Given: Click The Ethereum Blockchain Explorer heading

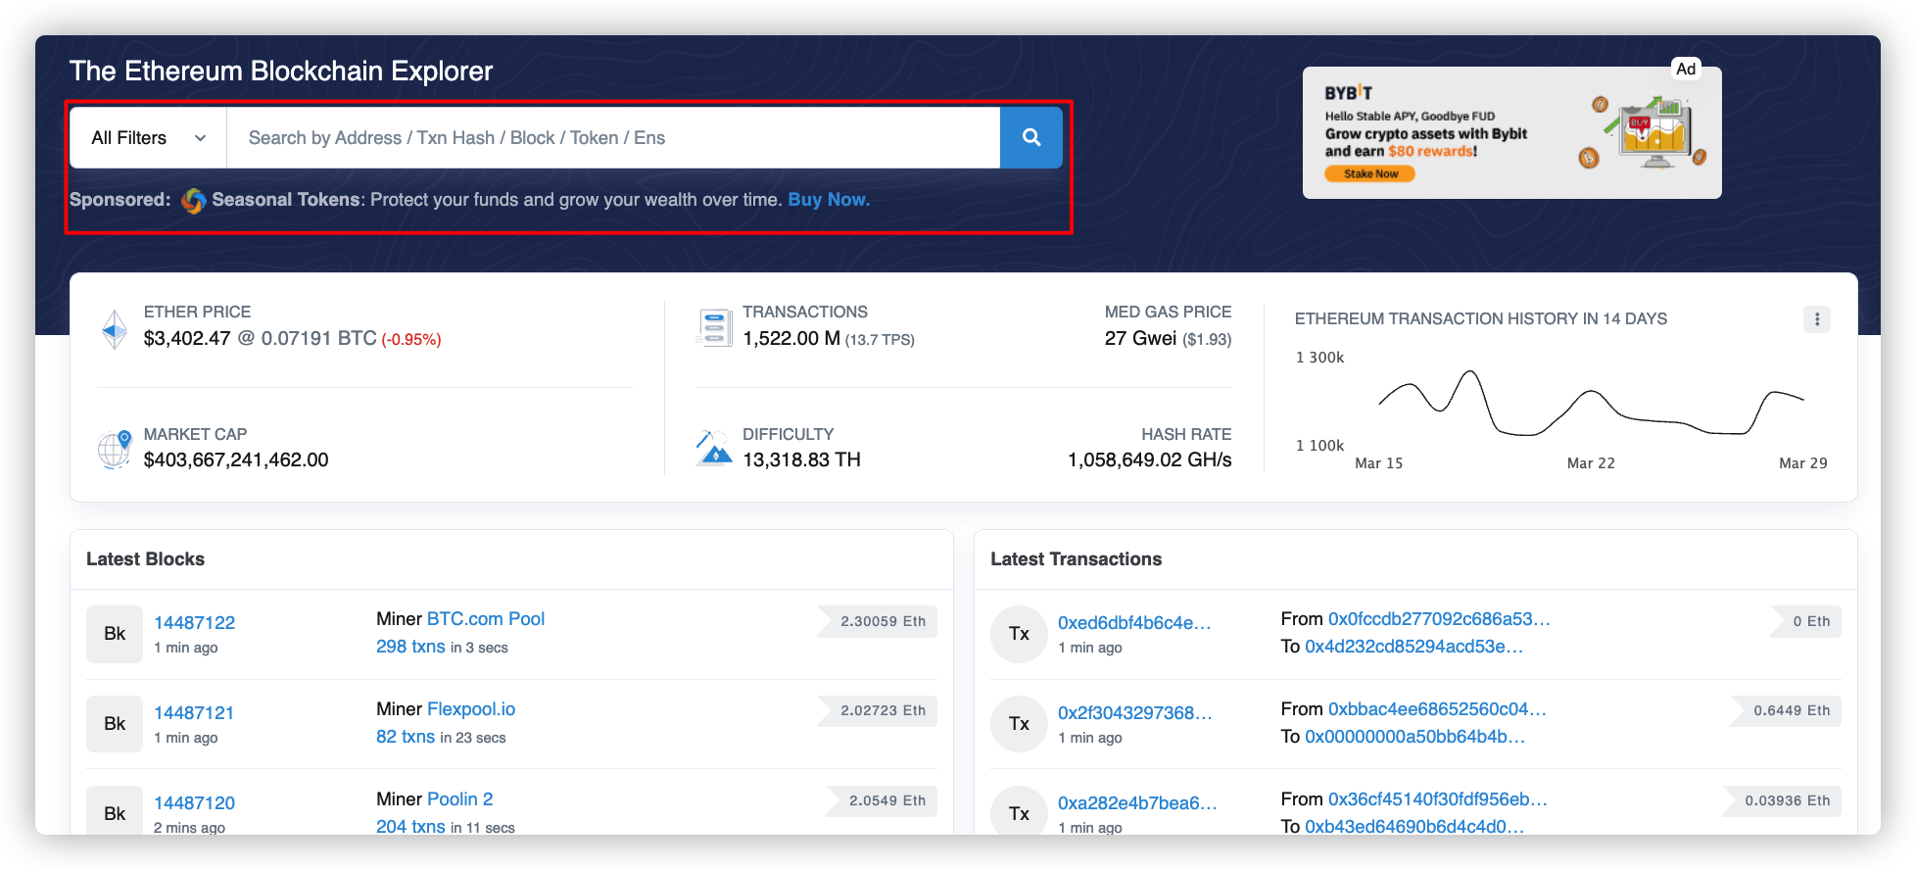Looking at the screenshot, I should click(x=281, y=71).
